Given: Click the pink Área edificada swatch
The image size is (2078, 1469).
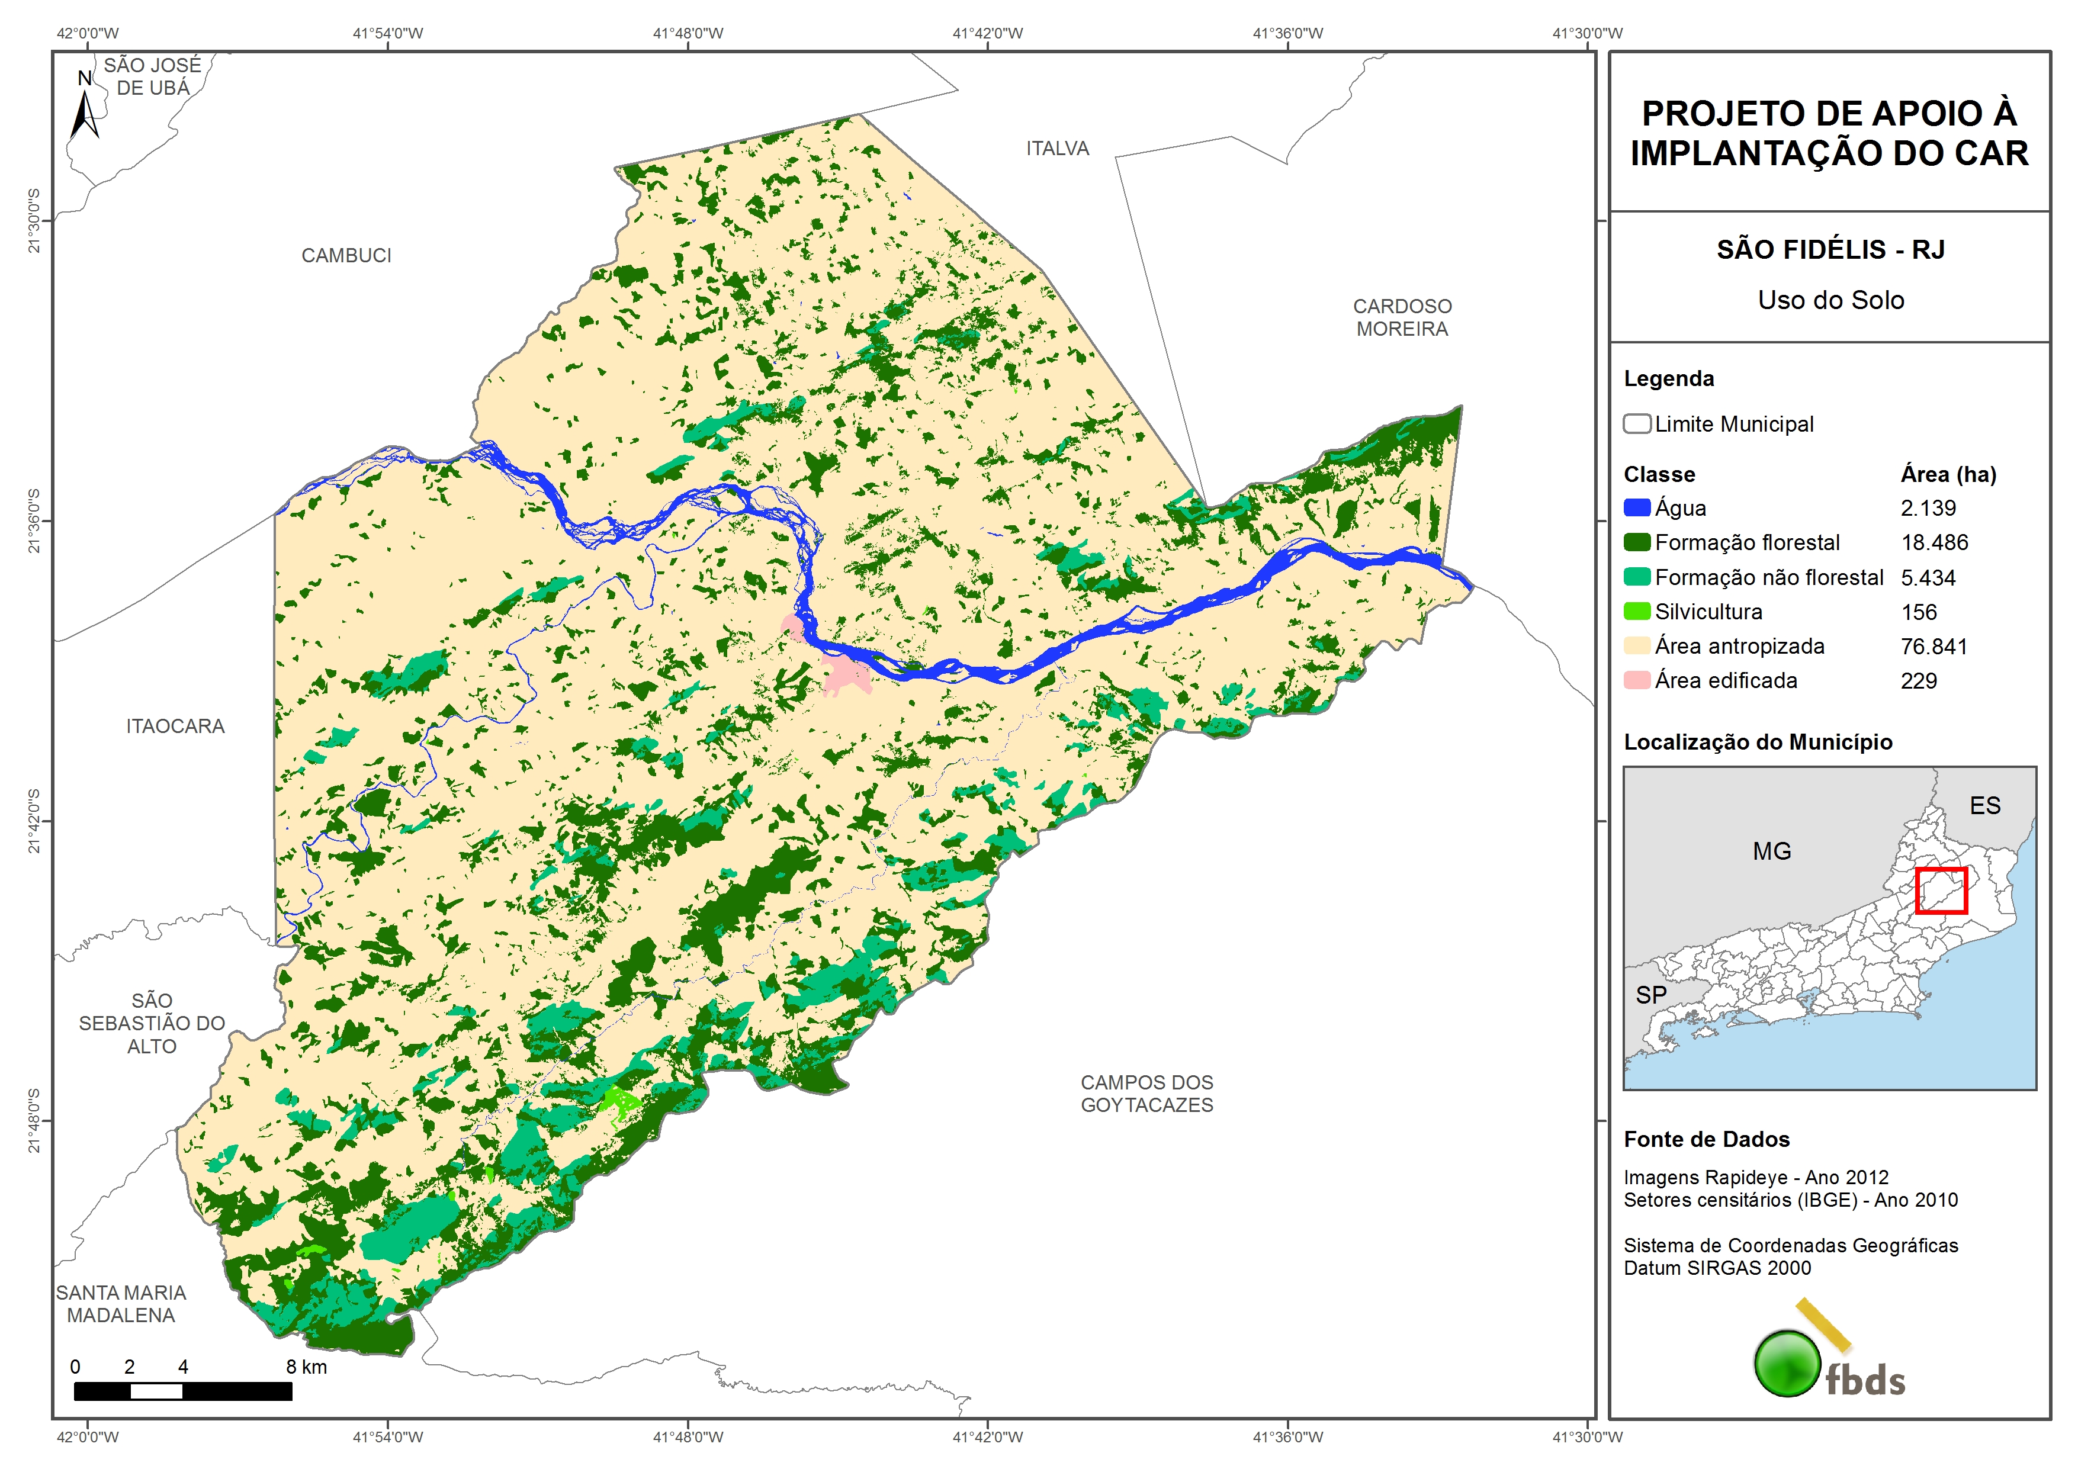Looking at the screenshot, I should pos(1636,680).
